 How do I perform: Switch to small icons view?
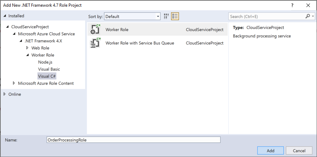(167, 16)
